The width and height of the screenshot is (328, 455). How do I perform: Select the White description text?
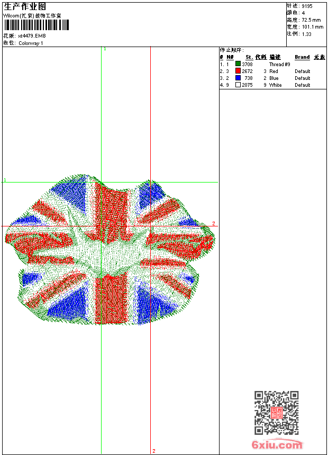[275, 85]
